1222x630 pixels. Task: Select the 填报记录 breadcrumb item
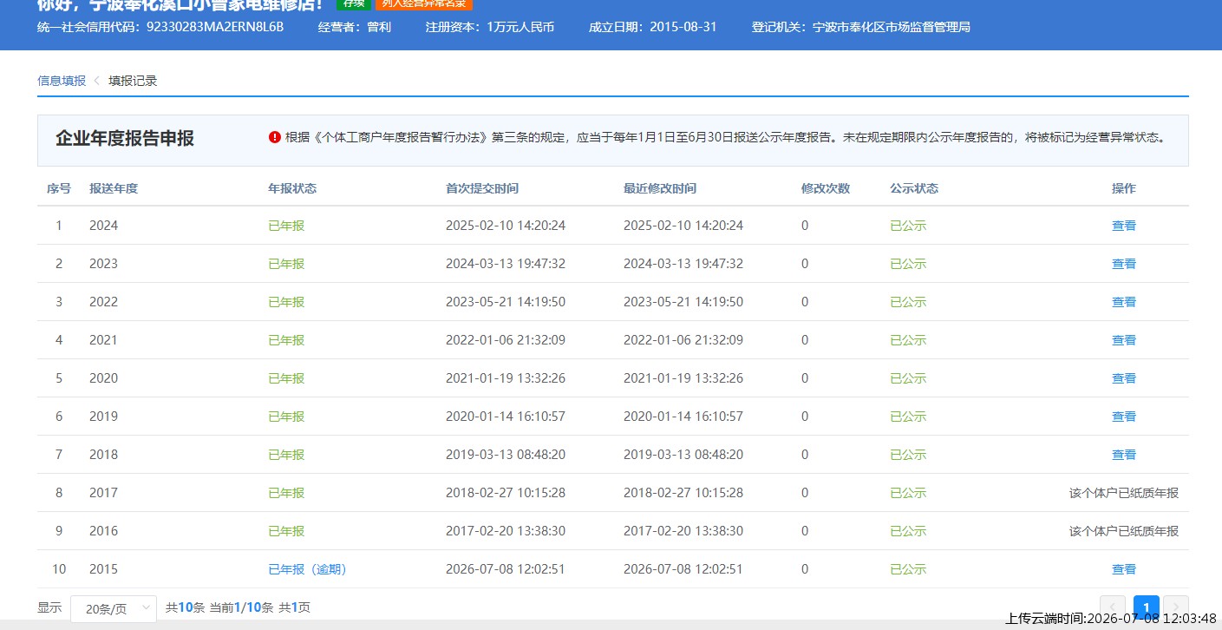(133, 81)
